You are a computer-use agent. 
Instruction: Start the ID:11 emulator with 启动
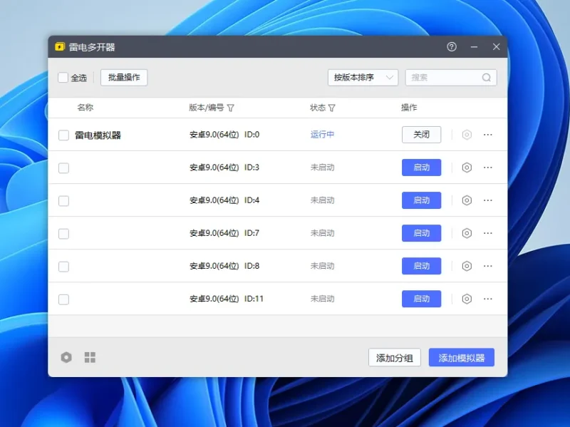tap(421, 299)
